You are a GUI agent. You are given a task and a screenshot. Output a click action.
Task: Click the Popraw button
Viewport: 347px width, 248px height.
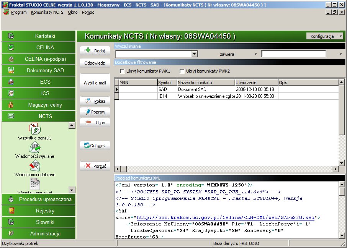tap(95, 112)
